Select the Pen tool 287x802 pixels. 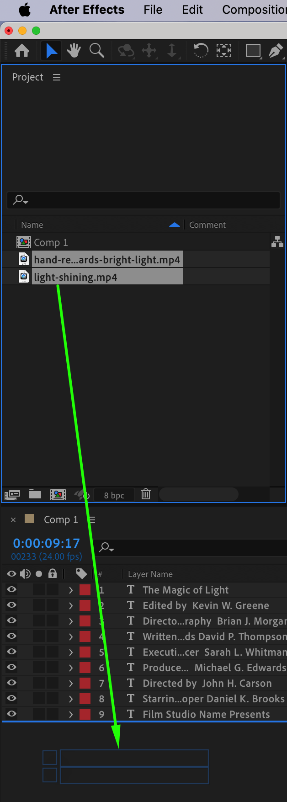pyautogui.click(x=275, y=51)
